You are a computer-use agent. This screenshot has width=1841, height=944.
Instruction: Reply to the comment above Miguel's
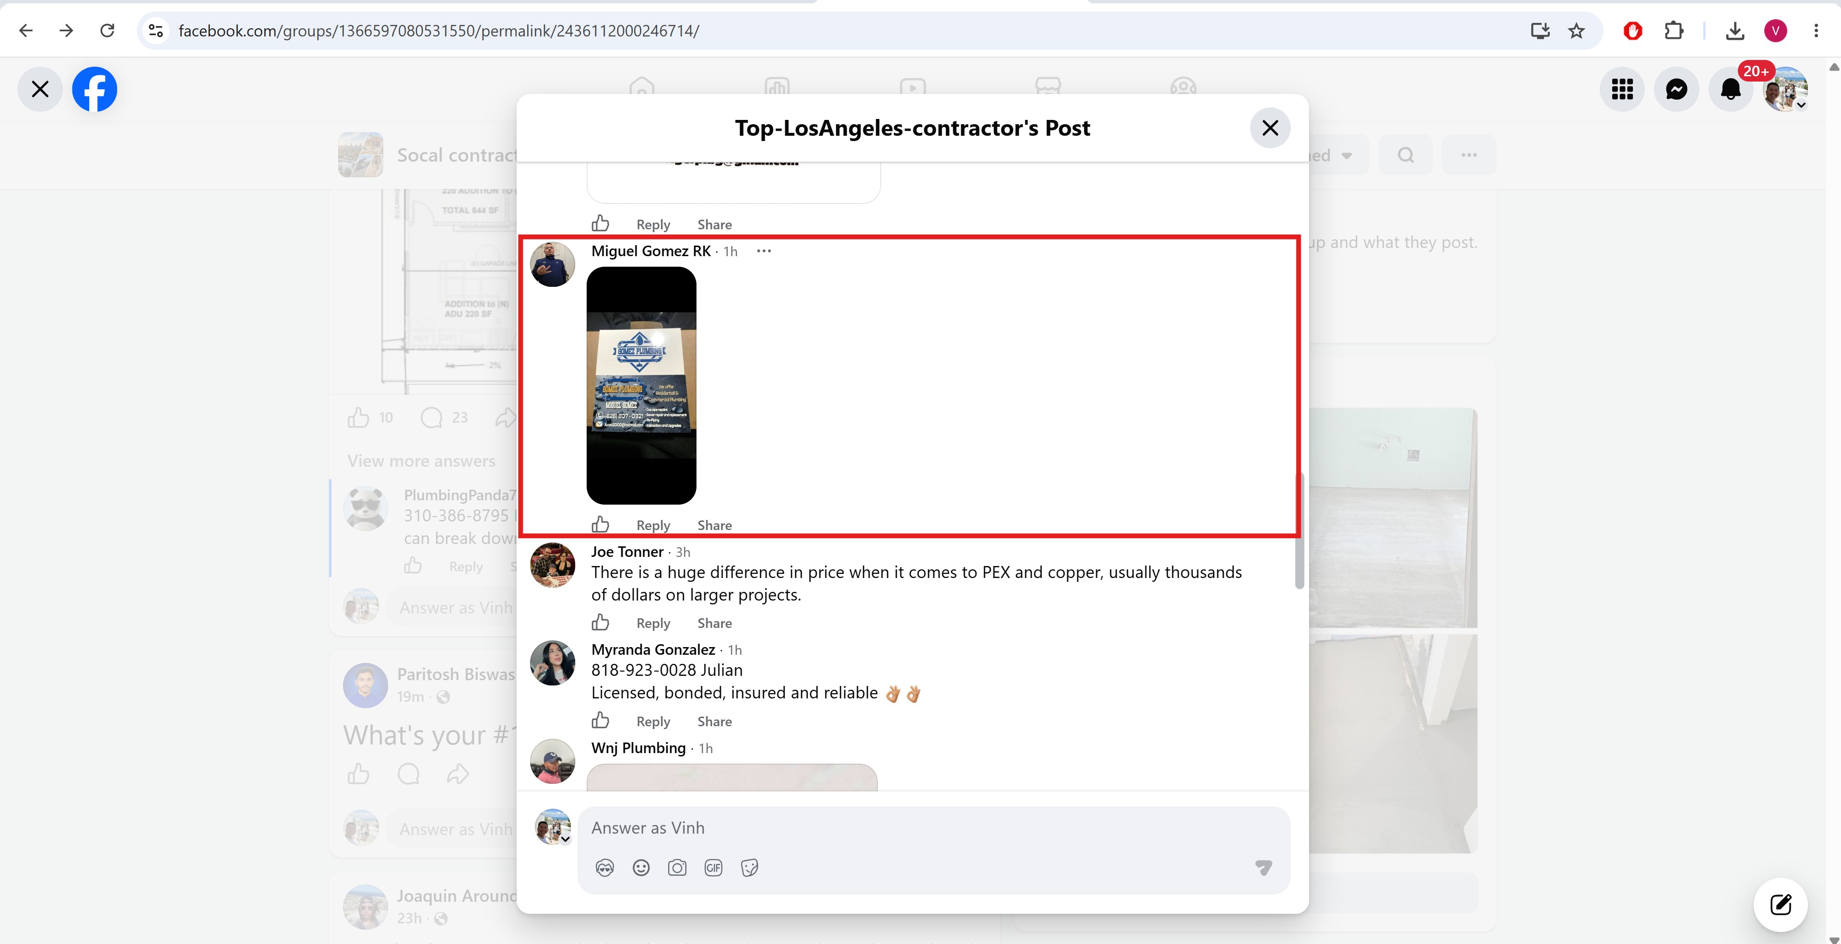[653, 224]
